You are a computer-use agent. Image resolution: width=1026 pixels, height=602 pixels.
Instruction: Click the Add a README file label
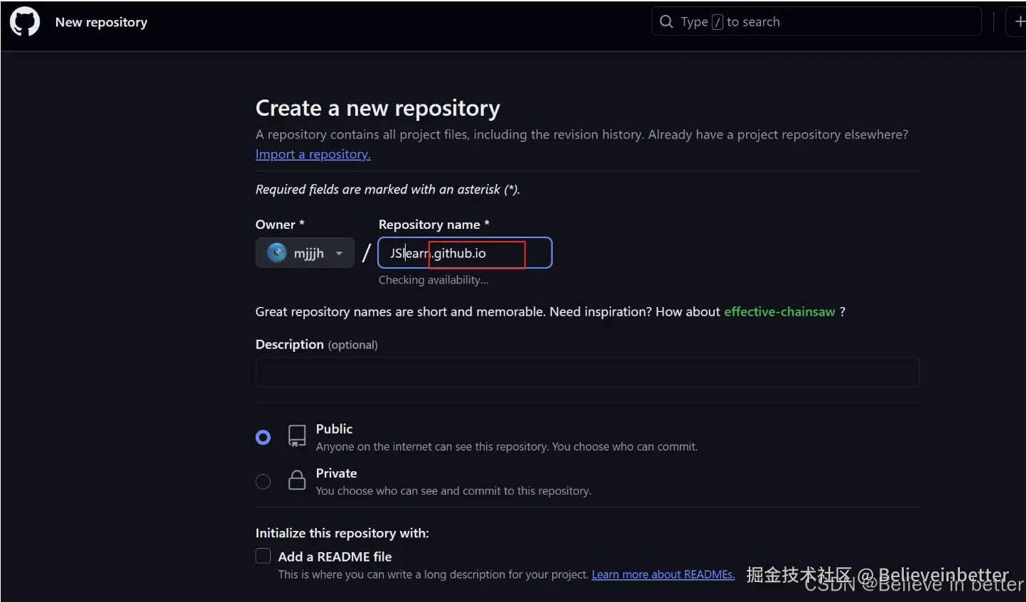pos(335,557)
